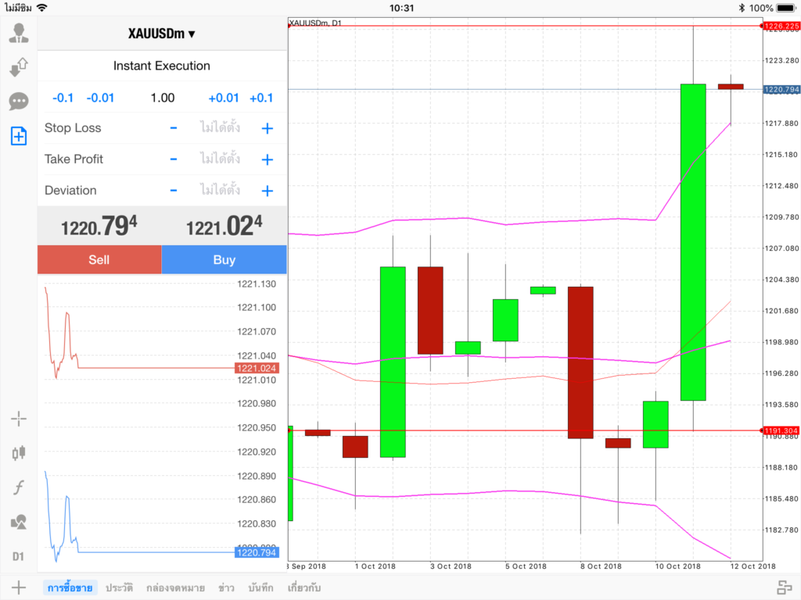This screenshot has width=801, height=600.
Task: Expand the XAUUSDm symbol dropdown
Action: pyautogui.click(x=162, y=34)
